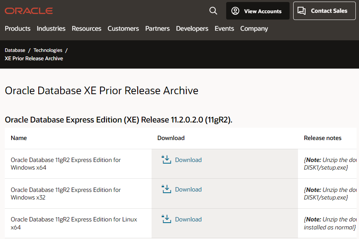The height and width of the screenshot is (239, 359).
Task: Click the Release notes column header
Action: (x=323, y=138)
